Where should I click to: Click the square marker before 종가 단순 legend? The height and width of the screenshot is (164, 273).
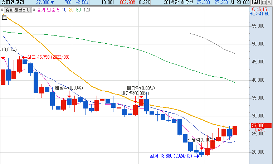click(x=34, y=10)
